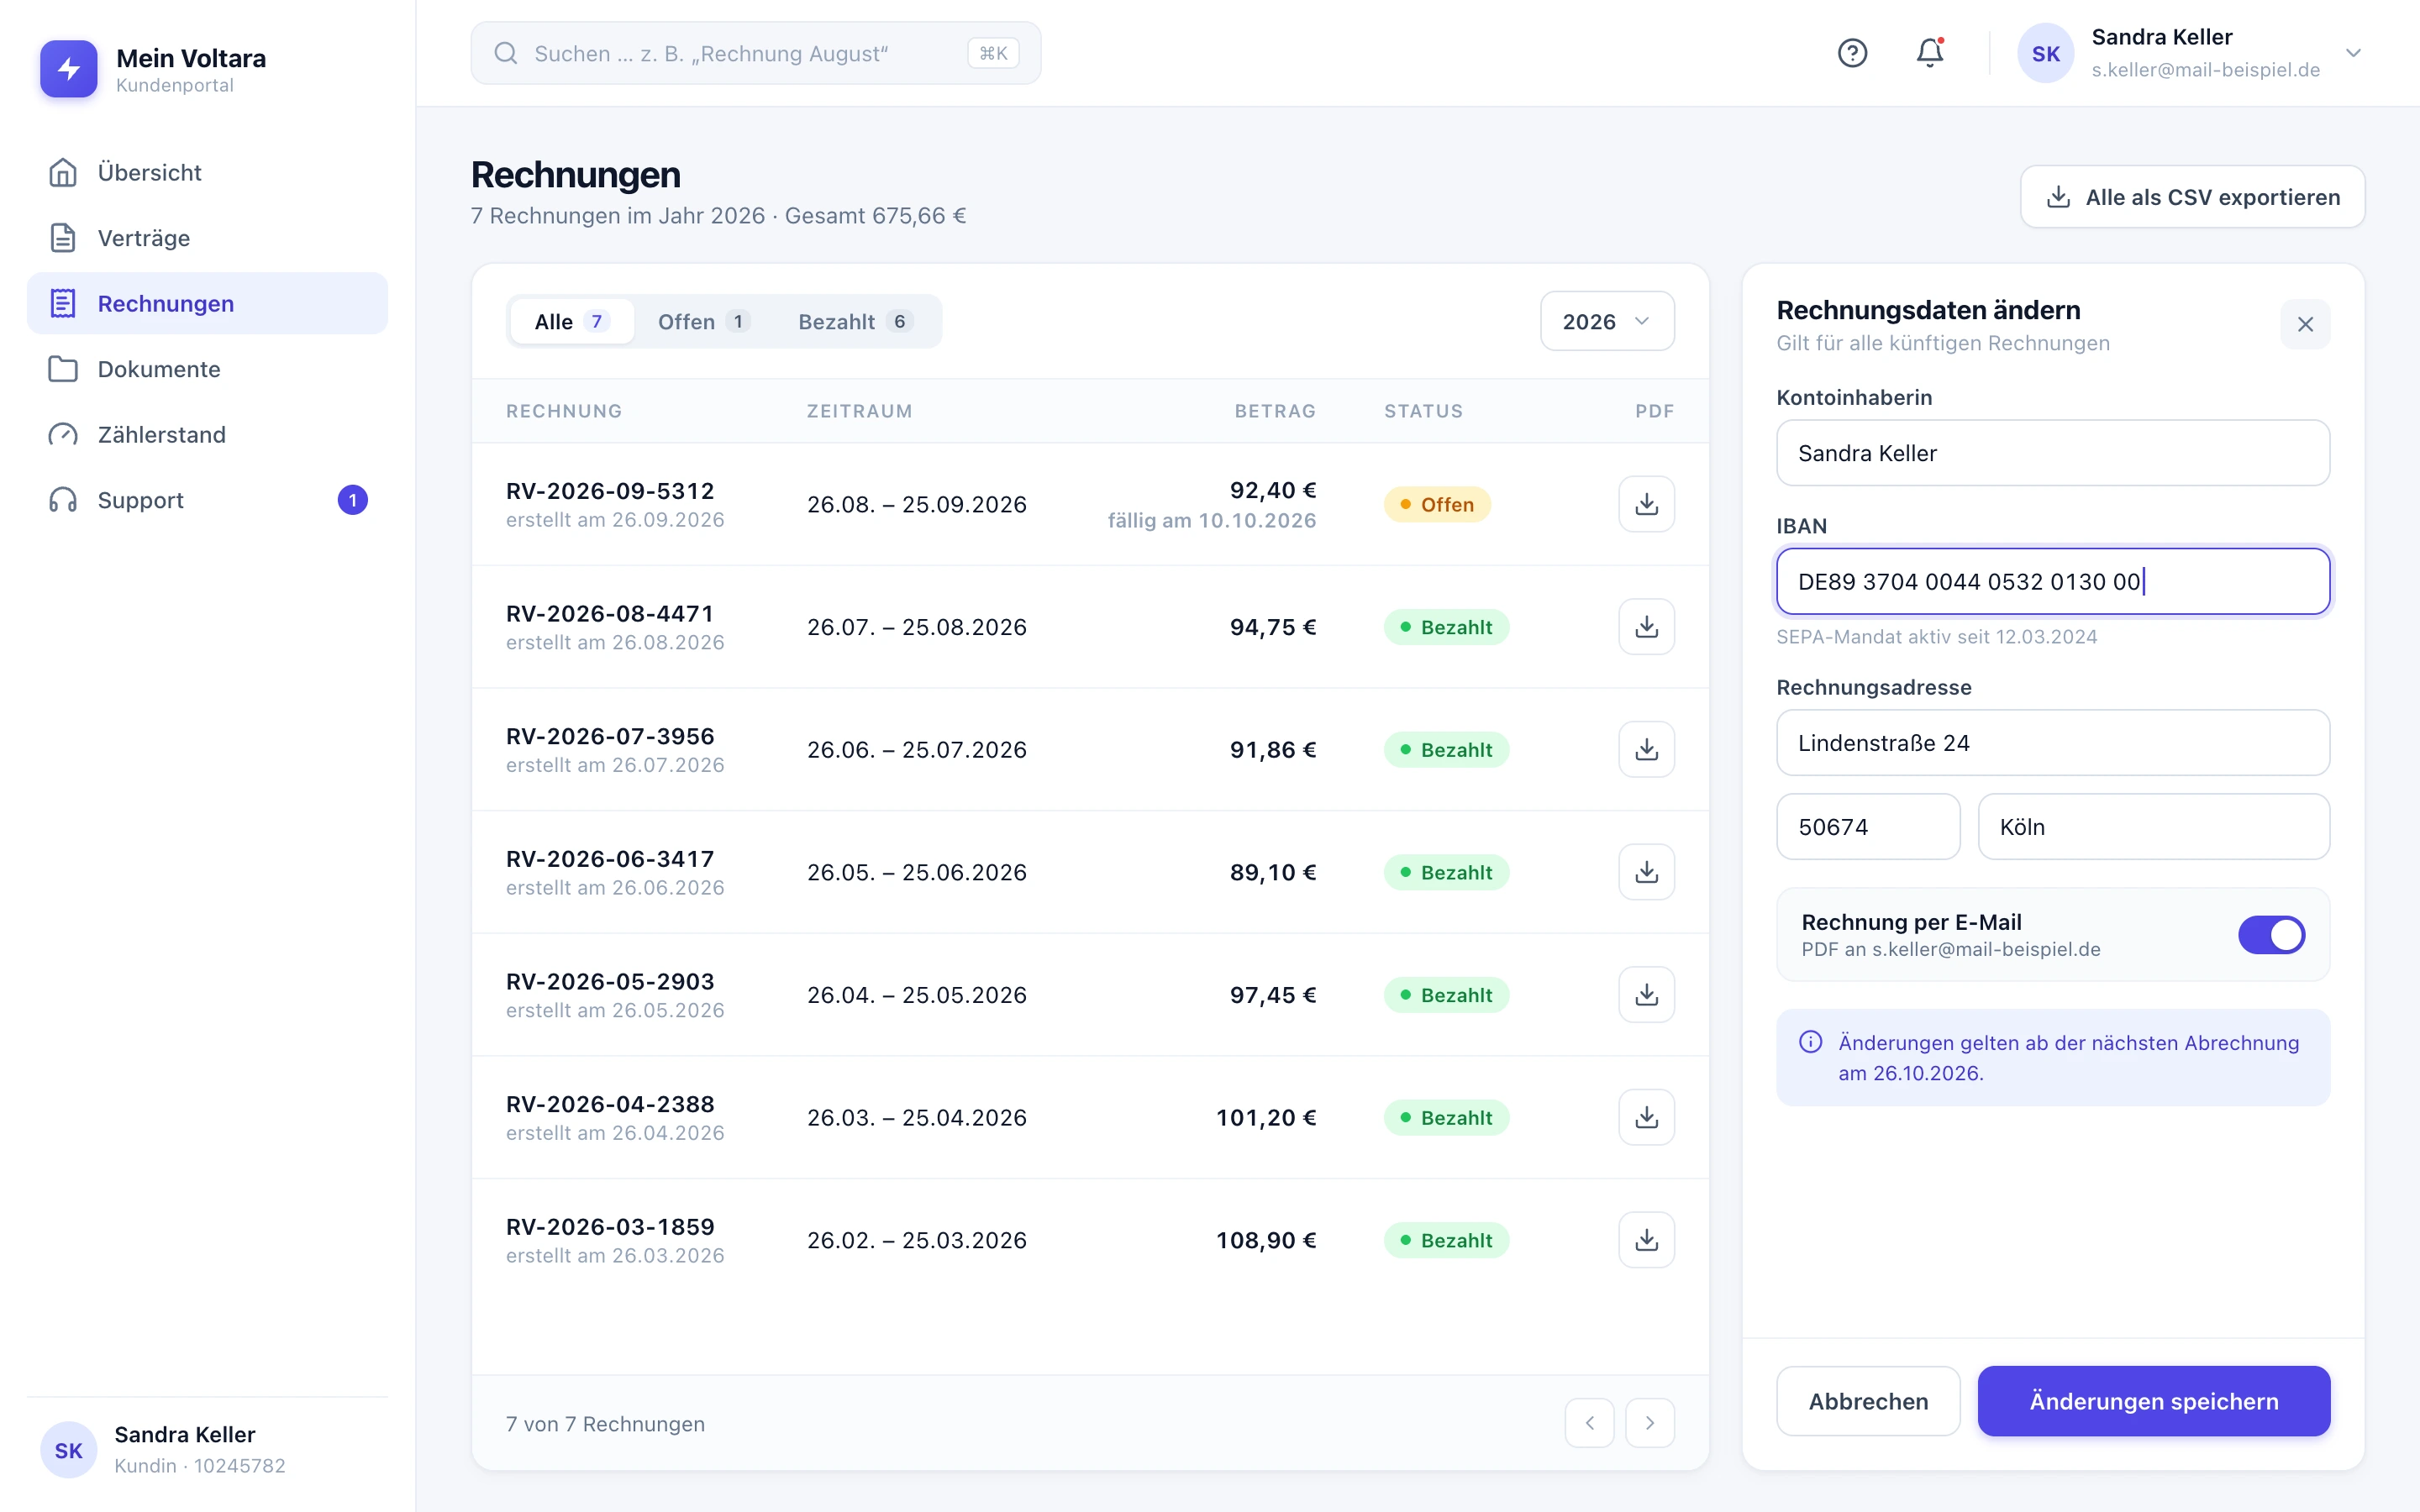Click the search magnifier icon
2420x1512 pixels.
coord(506,53)
